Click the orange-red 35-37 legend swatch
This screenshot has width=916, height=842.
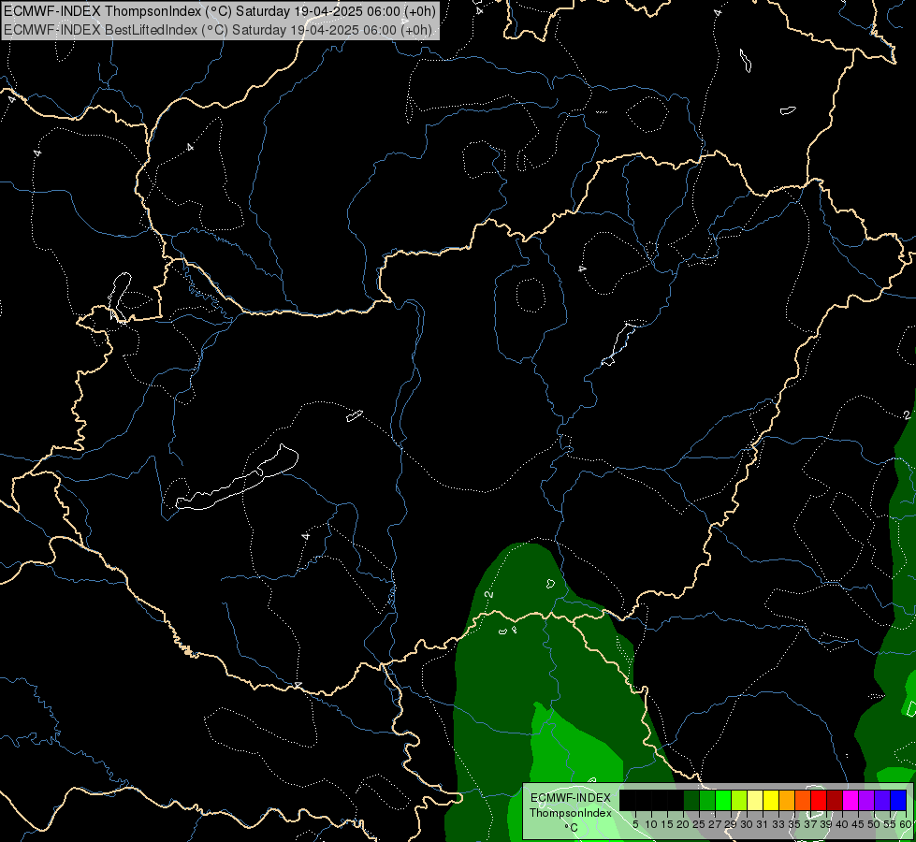[x=803, y=800]
